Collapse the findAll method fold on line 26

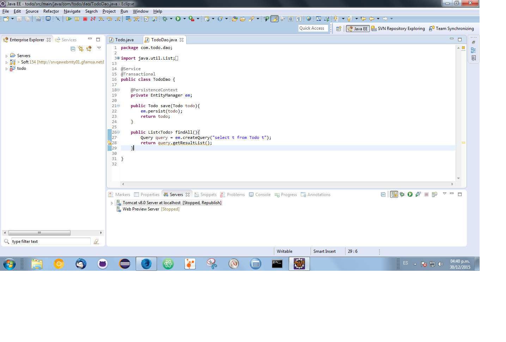coord(118,132)
